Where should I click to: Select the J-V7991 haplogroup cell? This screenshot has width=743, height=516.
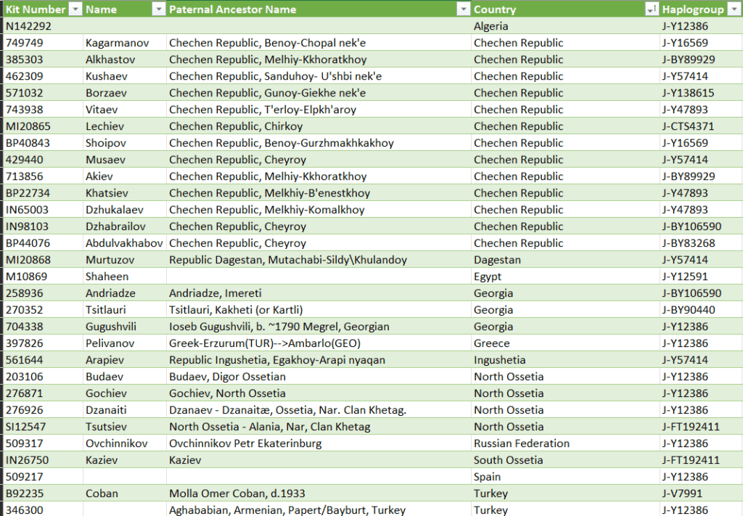coord(682,494)
